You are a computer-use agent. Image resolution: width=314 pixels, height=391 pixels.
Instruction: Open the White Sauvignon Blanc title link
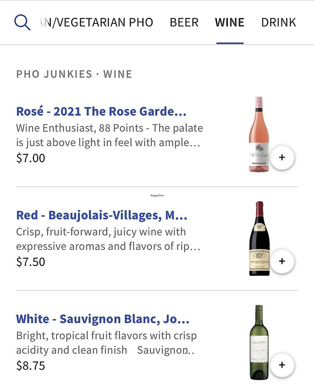[x=103, y=319]
